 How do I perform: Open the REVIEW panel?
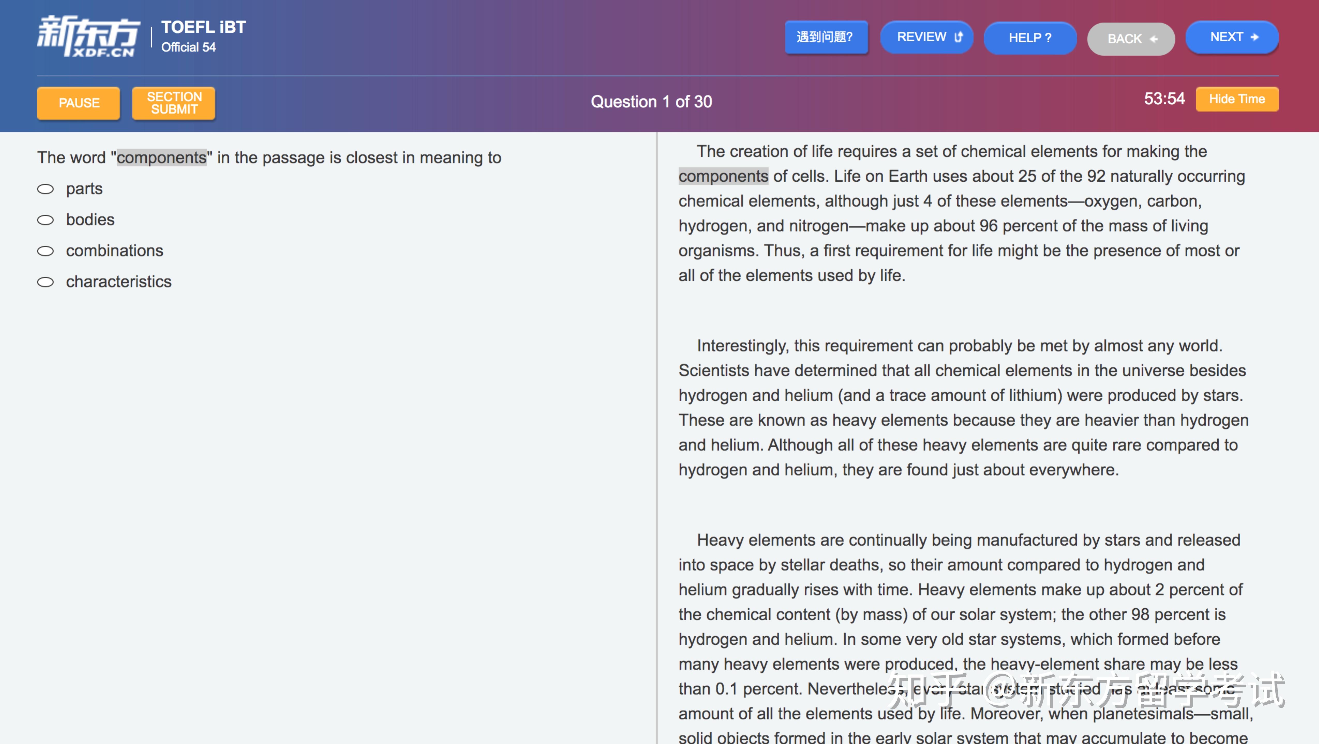(926, 37)
